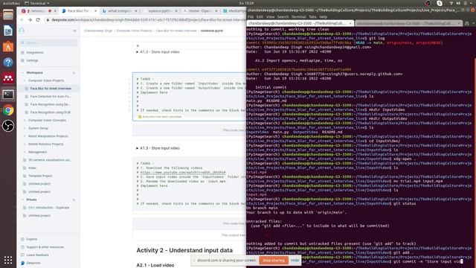This screenshot has height=268, width=476.
Task: Open the network icon in the top bar
Action: coord(451,3)
